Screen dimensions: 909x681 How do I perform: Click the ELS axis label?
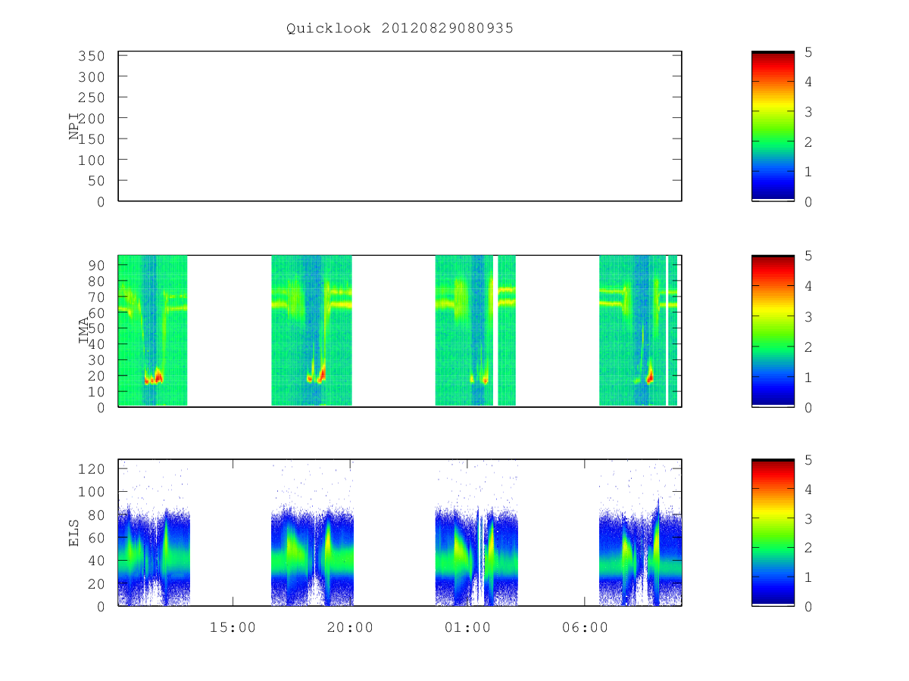(74, 532)
